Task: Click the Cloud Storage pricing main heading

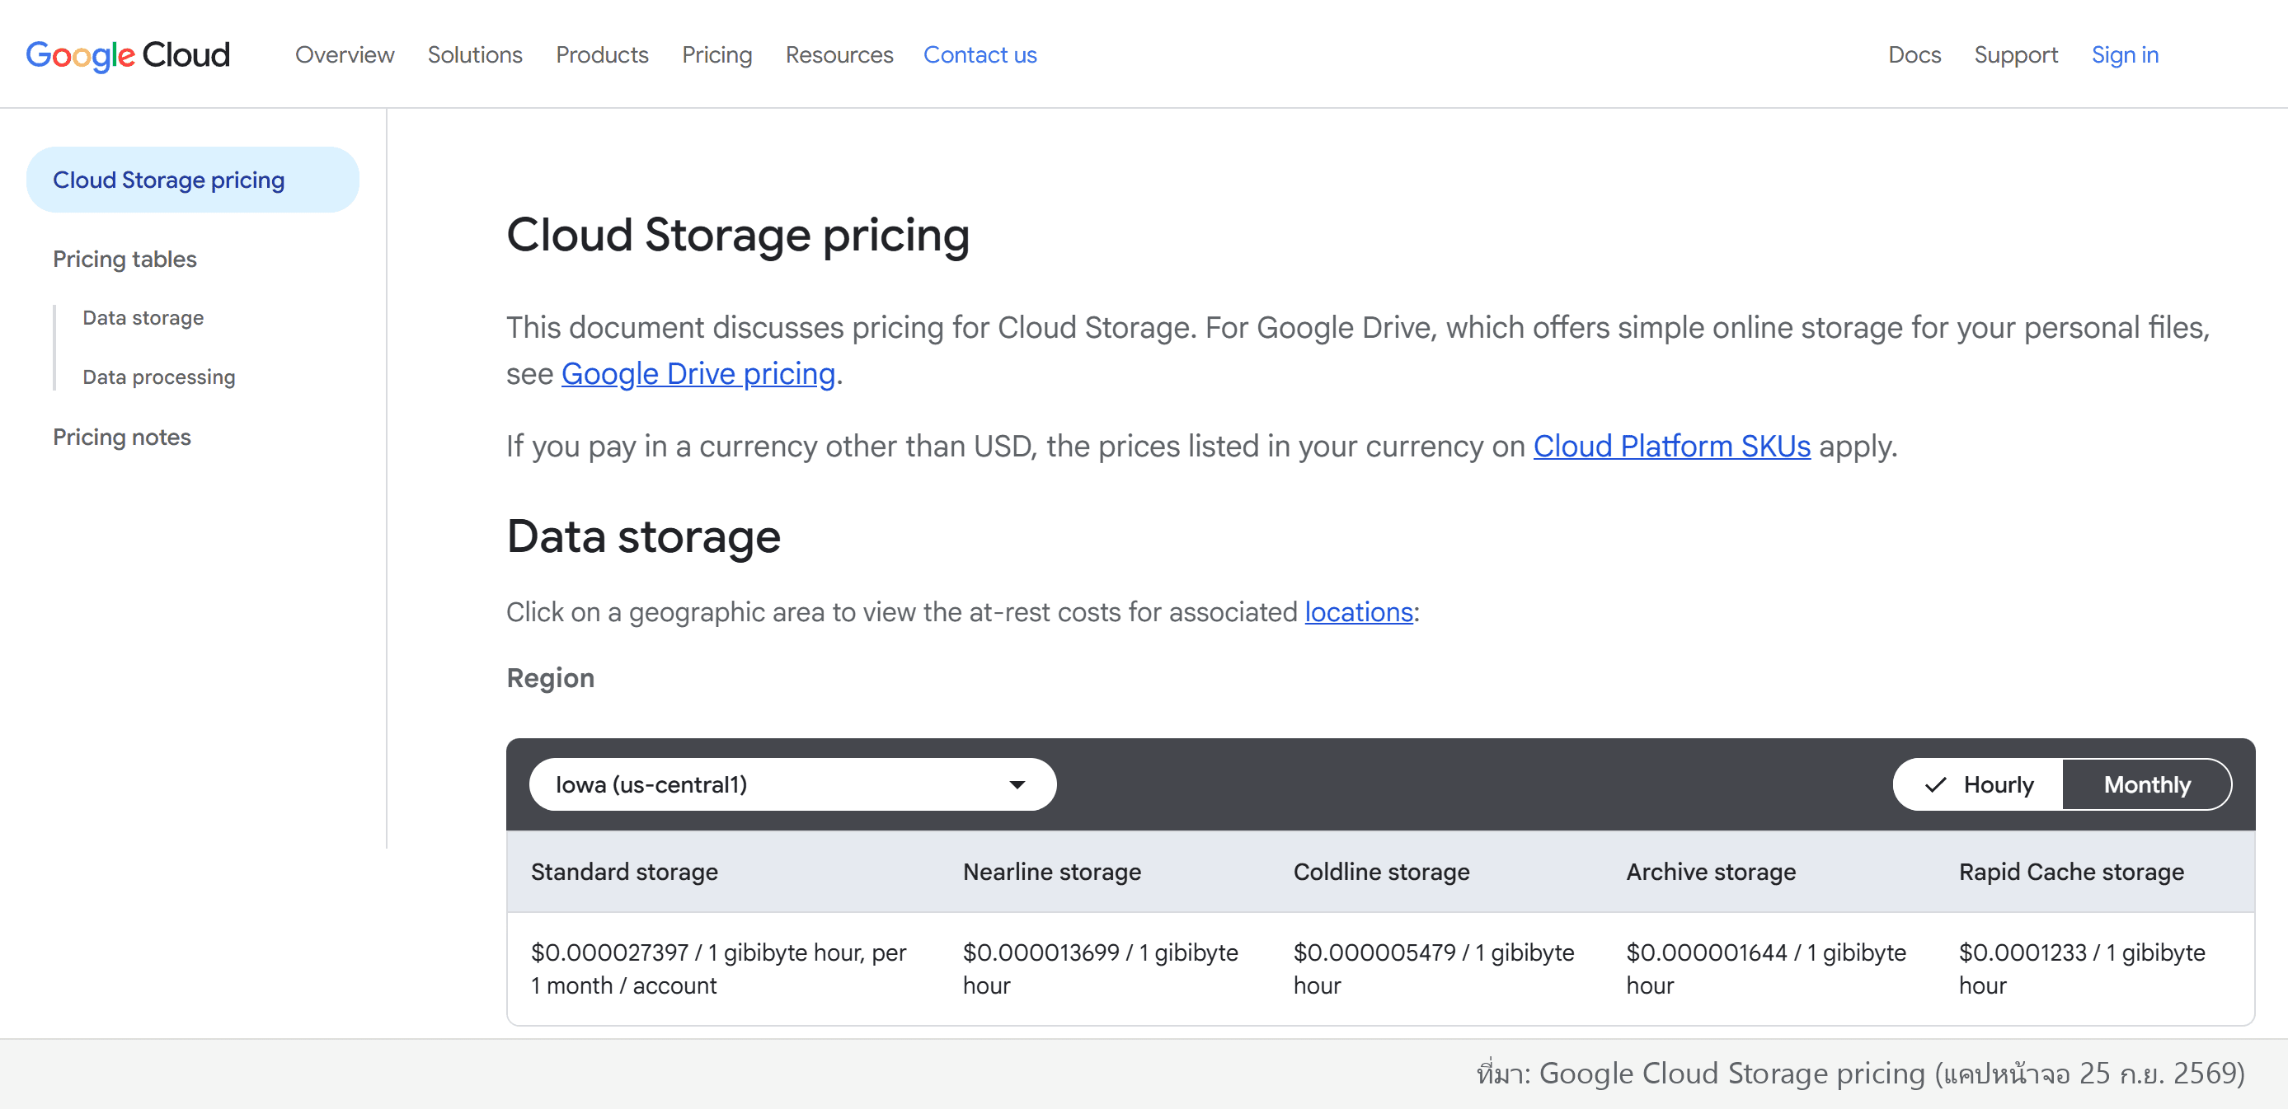Action: (737, 236)
